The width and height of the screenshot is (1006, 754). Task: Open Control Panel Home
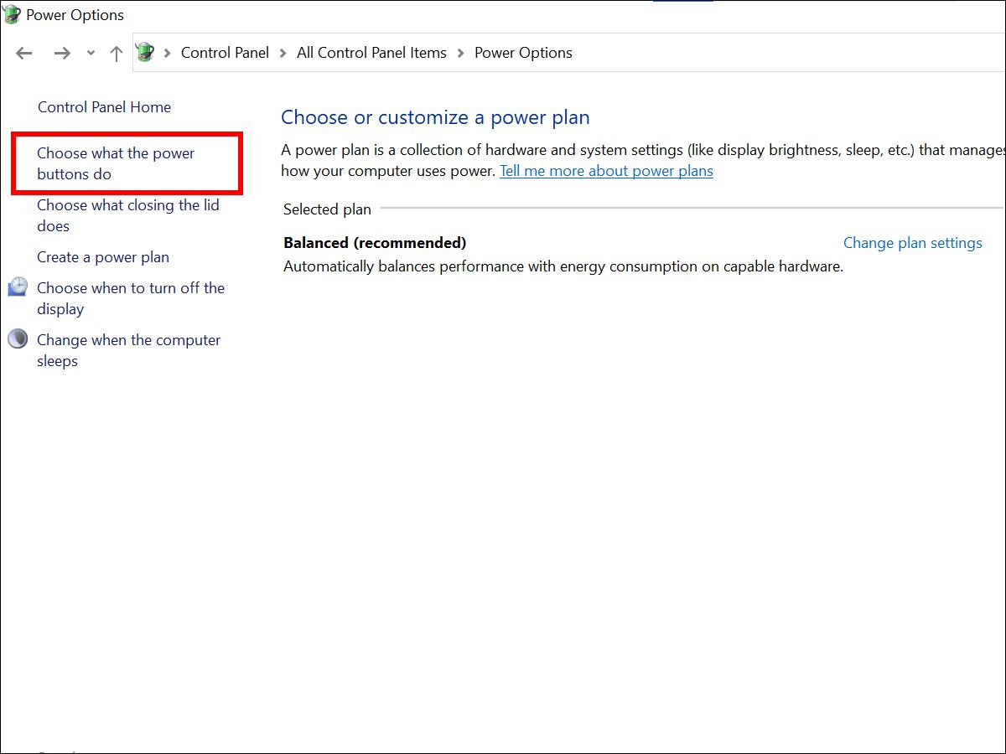click(104, 107)
